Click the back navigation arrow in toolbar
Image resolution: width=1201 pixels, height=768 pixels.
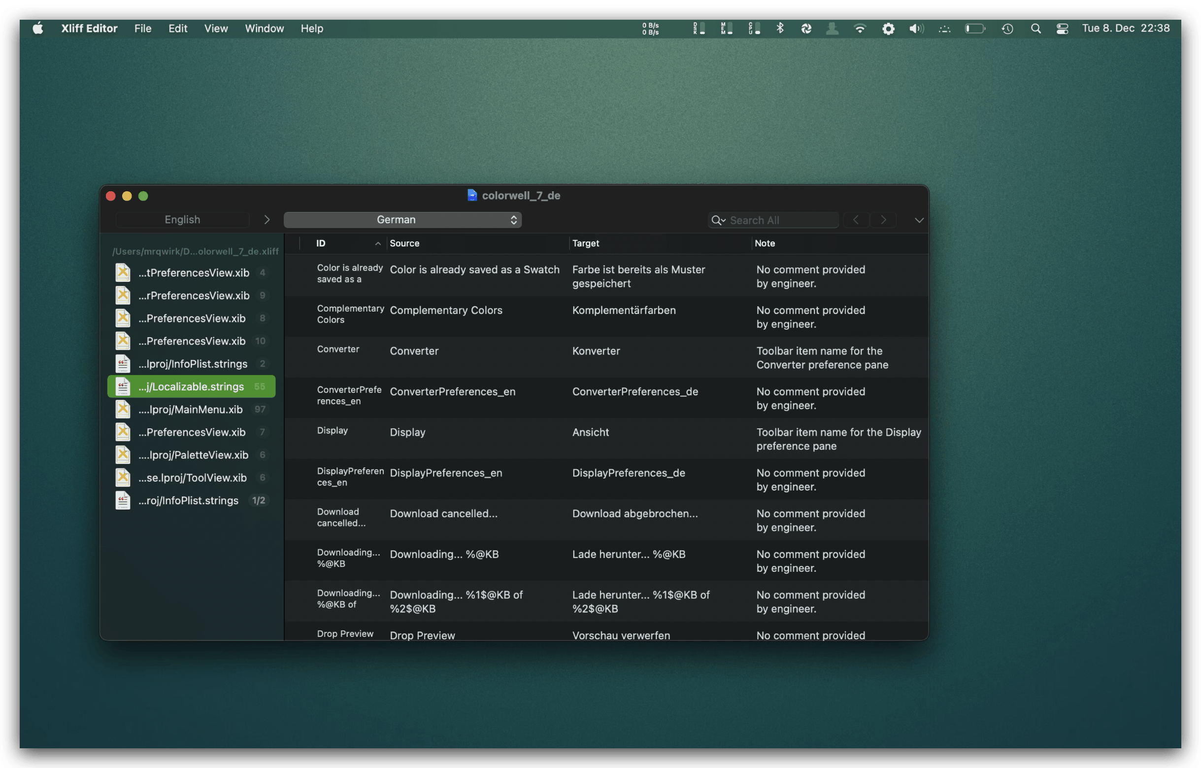pos(856,220)
